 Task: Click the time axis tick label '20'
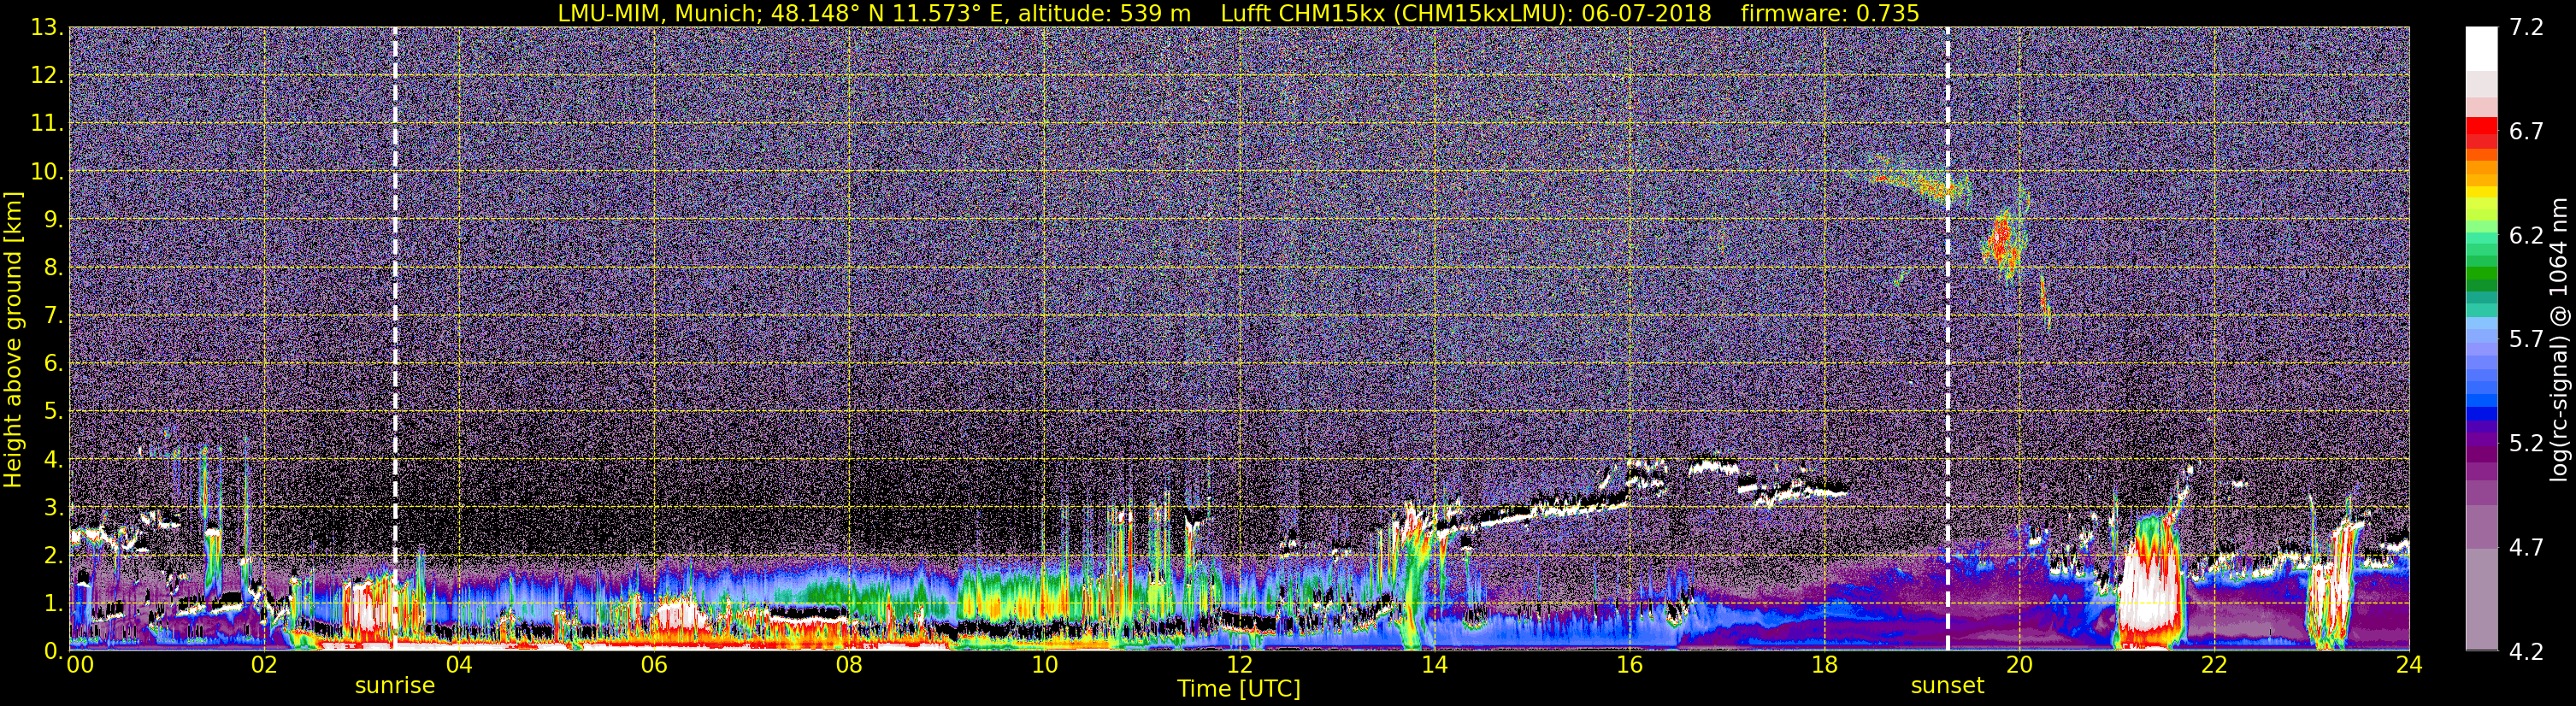(x=2019, y=665)
